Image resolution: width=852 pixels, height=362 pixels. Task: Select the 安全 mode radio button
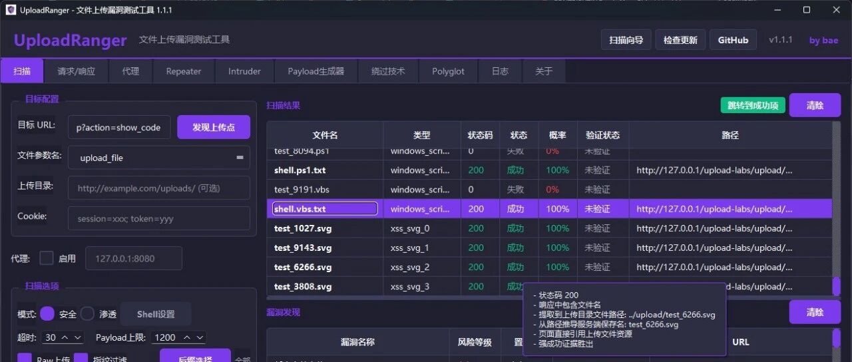coord(47,314)
